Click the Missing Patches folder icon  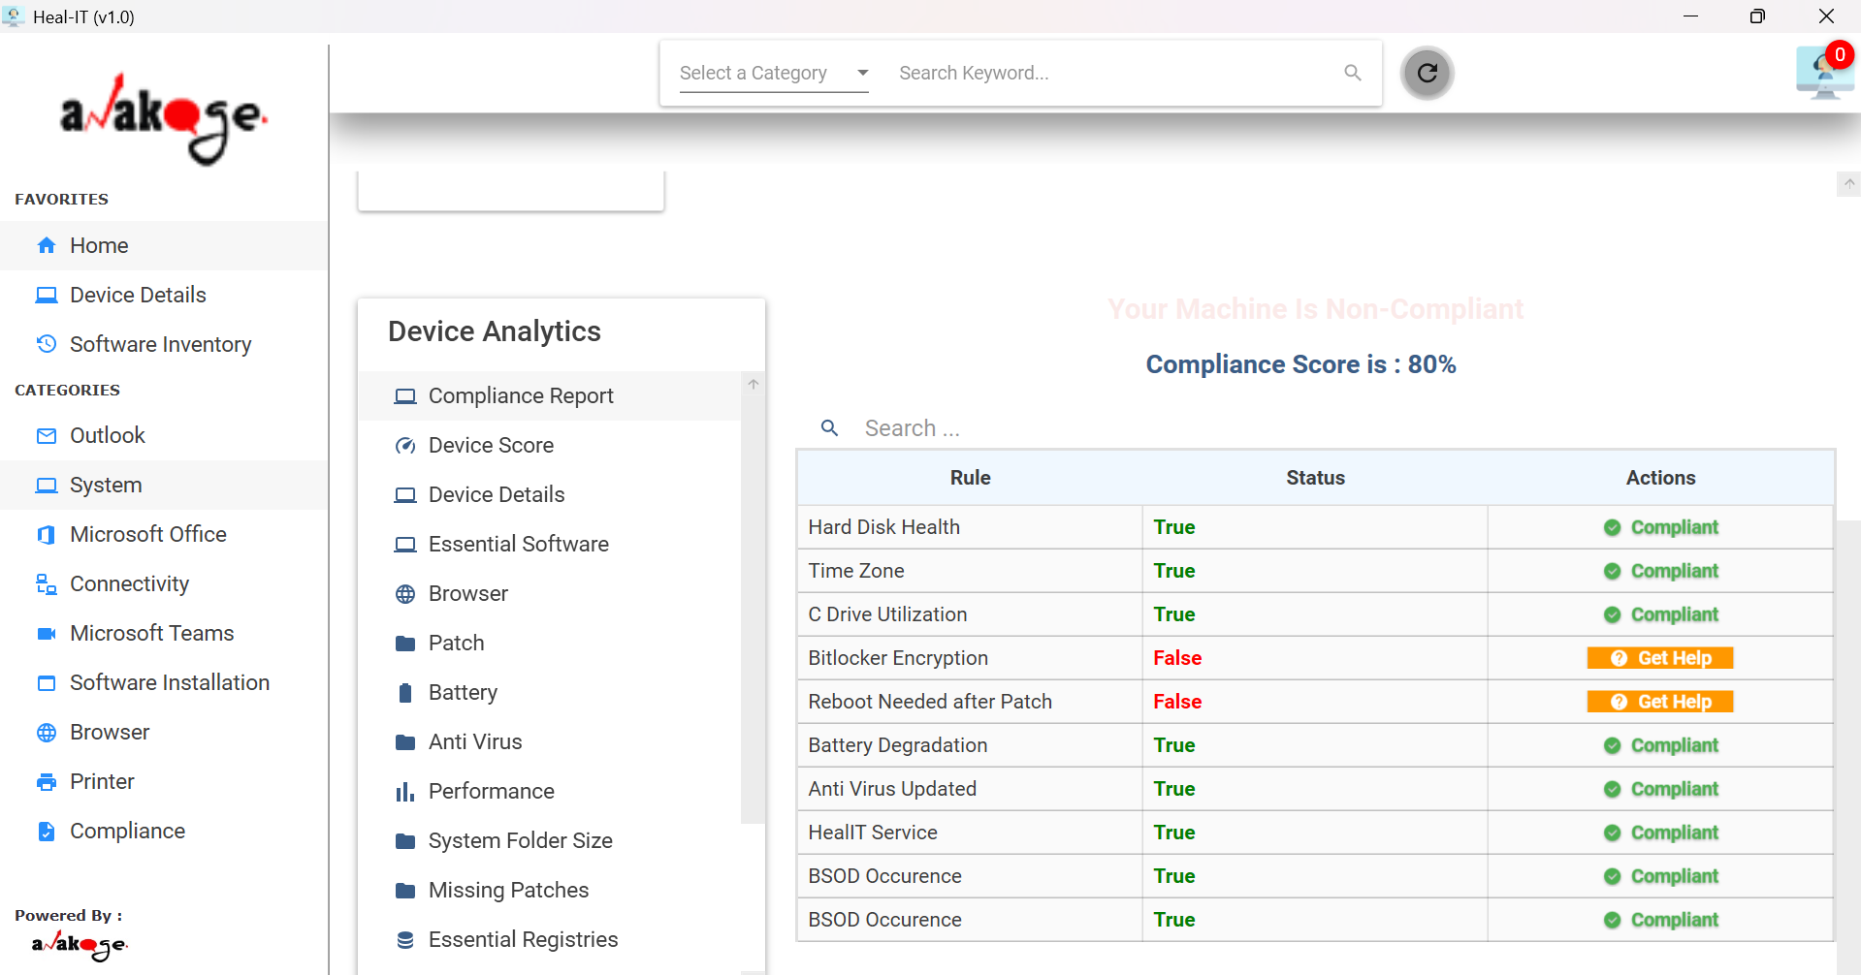click(405, 890)
